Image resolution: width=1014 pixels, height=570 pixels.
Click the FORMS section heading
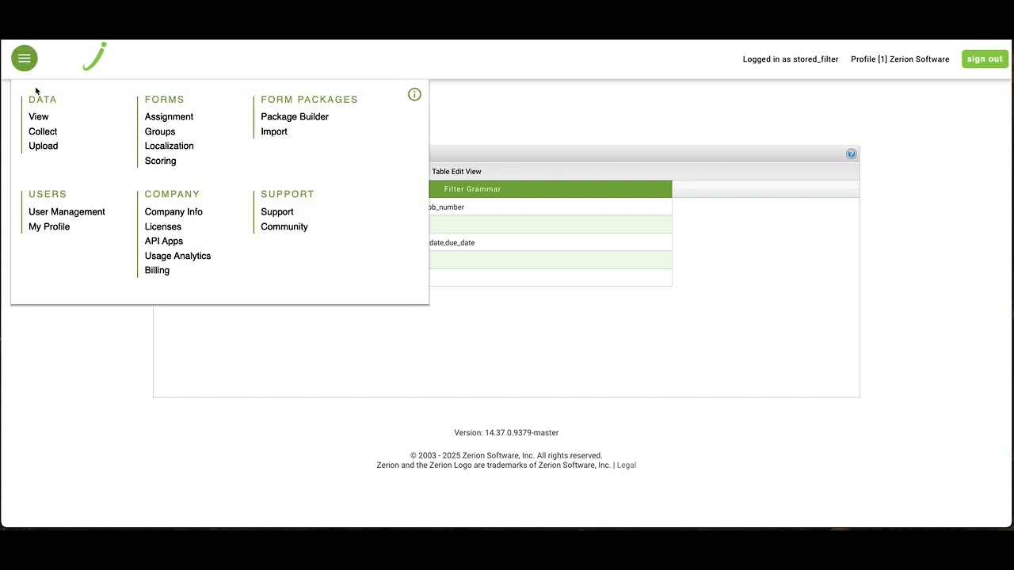coord(164,99)
